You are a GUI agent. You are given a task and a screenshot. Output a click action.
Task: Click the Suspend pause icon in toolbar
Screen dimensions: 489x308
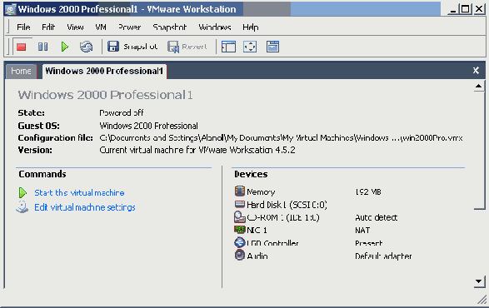[43, 47]
